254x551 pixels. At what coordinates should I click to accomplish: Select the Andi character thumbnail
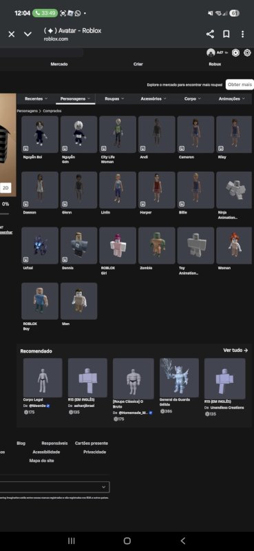click(x=157, y=134)
